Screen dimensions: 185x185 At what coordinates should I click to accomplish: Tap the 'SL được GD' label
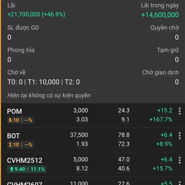coord(23,28)
